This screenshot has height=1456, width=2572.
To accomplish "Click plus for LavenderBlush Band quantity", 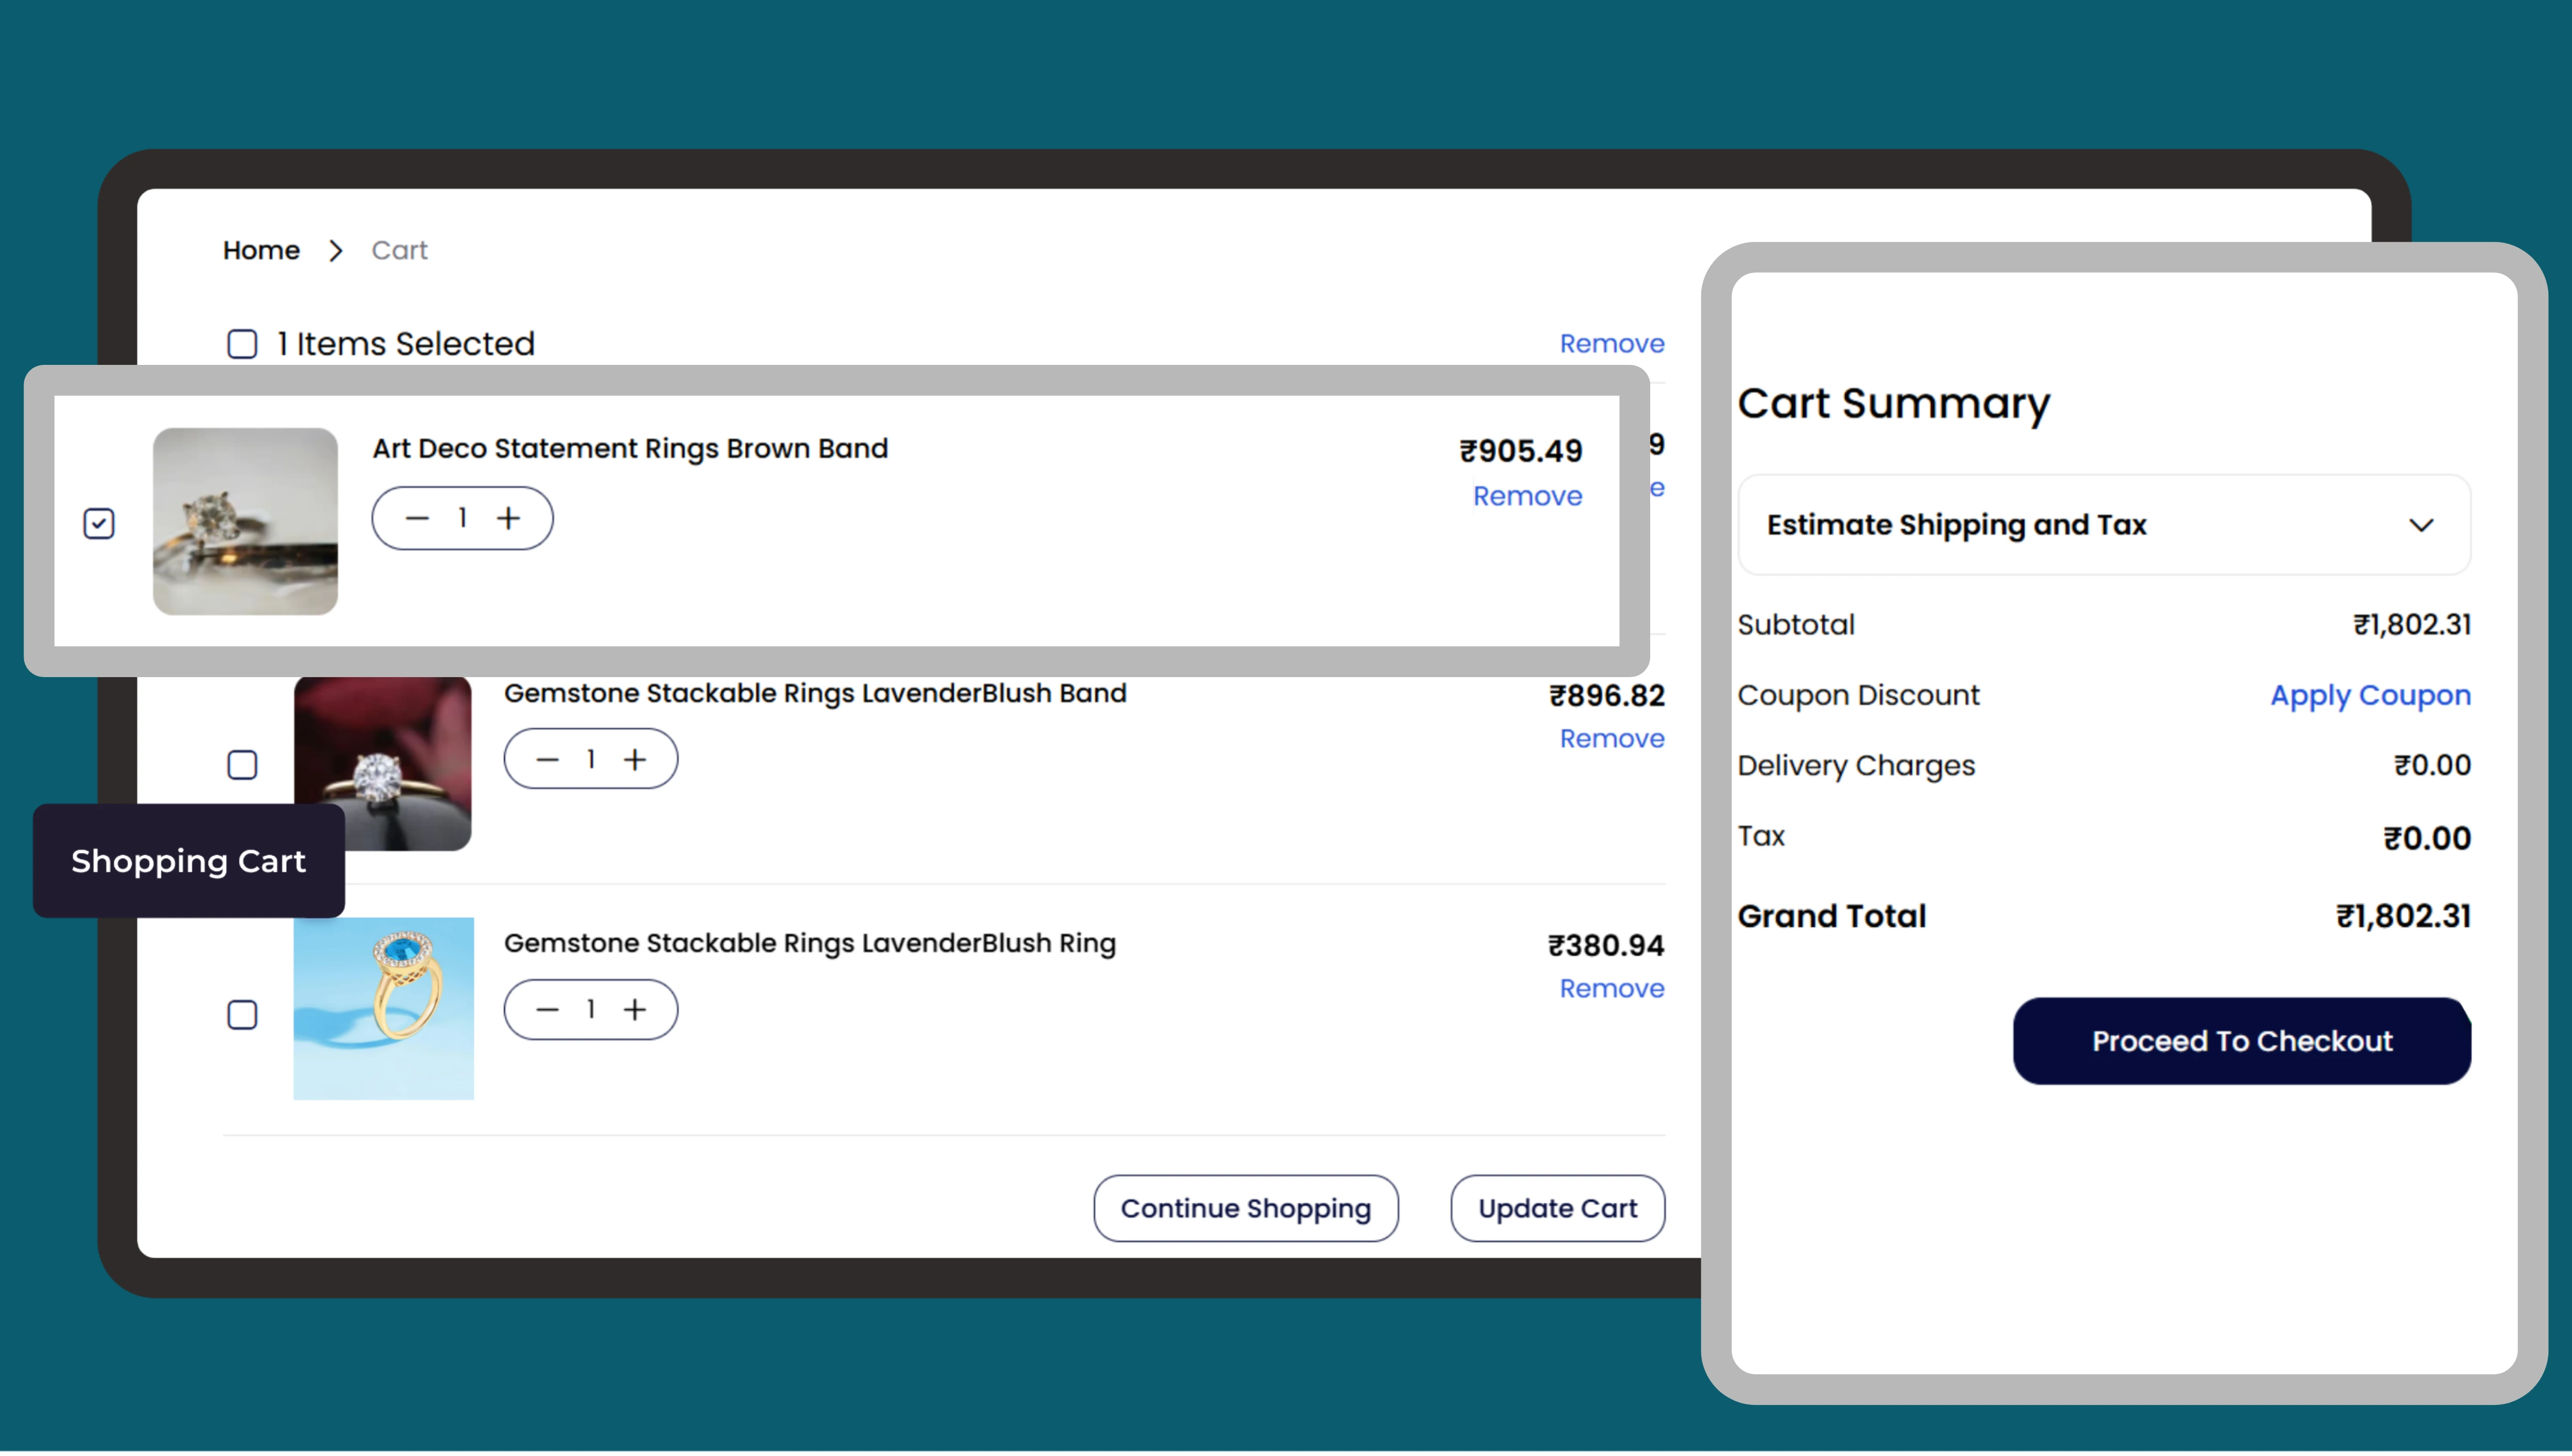I will point(635,760).
